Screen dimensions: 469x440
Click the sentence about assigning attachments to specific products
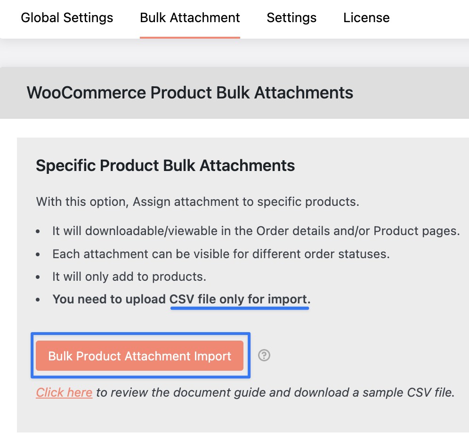coord(197,202)
